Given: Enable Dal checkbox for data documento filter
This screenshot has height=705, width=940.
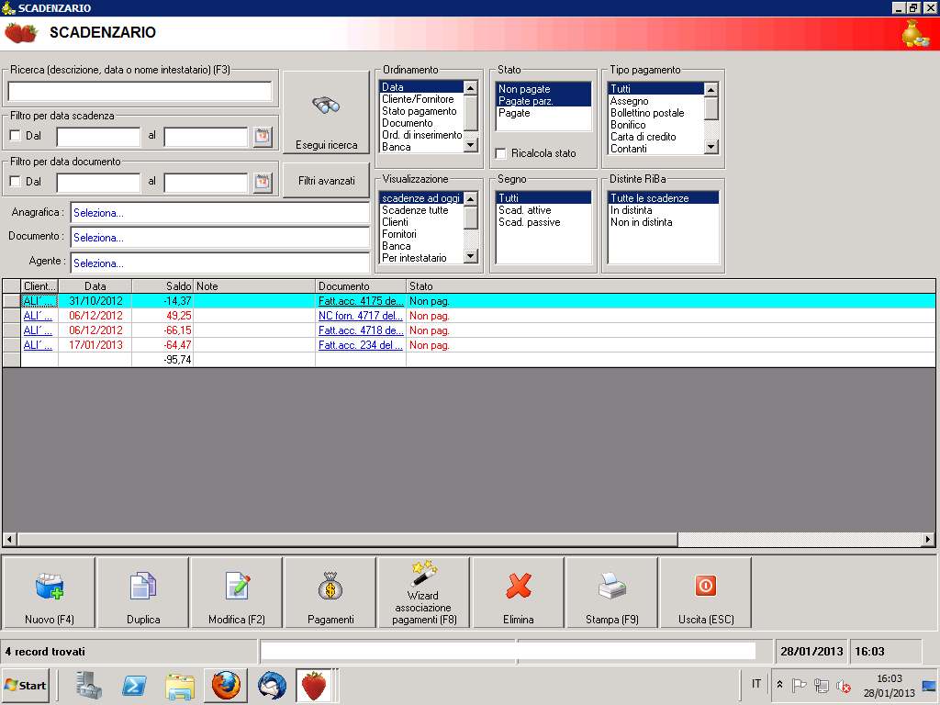Looking at the screenshot, I should coord(16,181).
